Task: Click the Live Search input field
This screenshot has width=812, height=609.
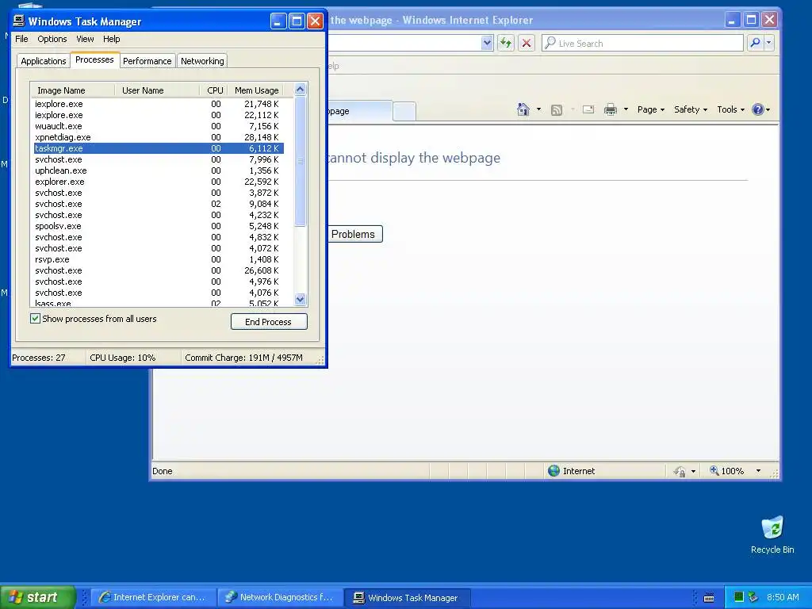Action: [x=642, y=43]
